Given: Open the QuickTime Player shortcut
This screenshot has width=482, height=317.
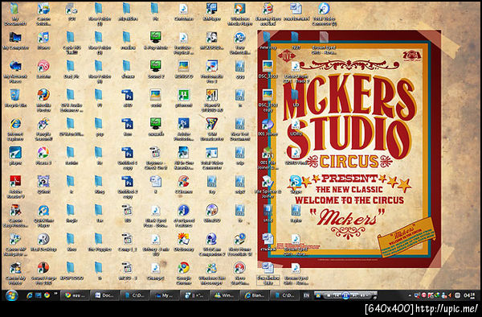Looking at the screenshot, I should pyautogui.click(x=43, y=215).
